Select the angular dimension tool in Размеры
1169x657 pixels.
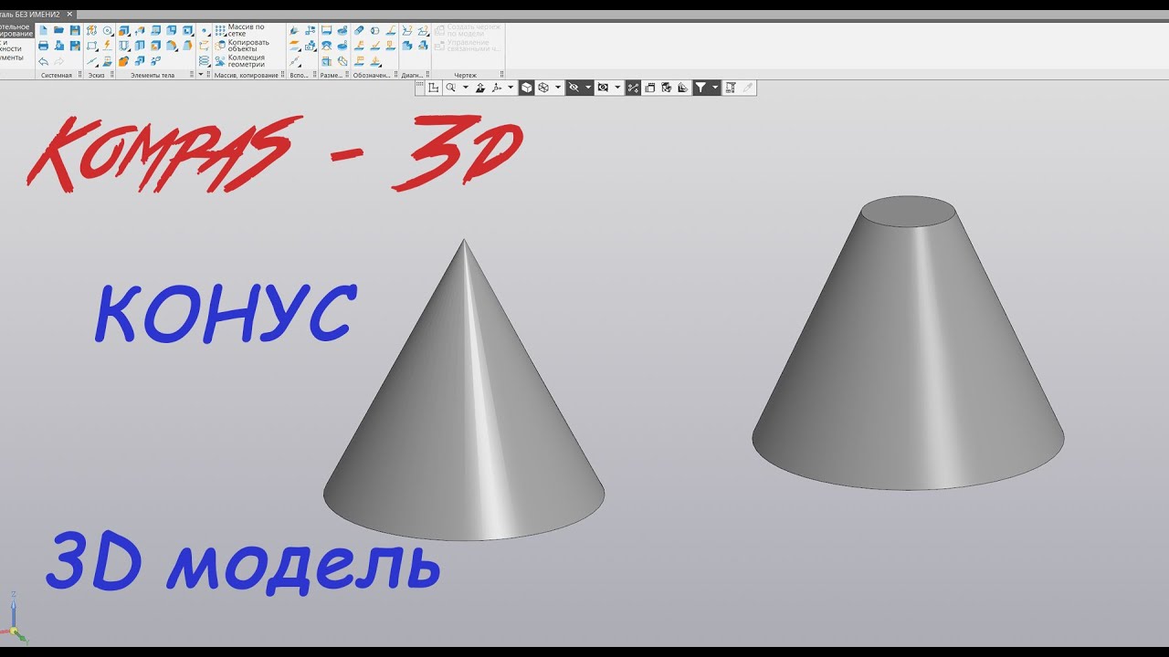coord(326,46)
